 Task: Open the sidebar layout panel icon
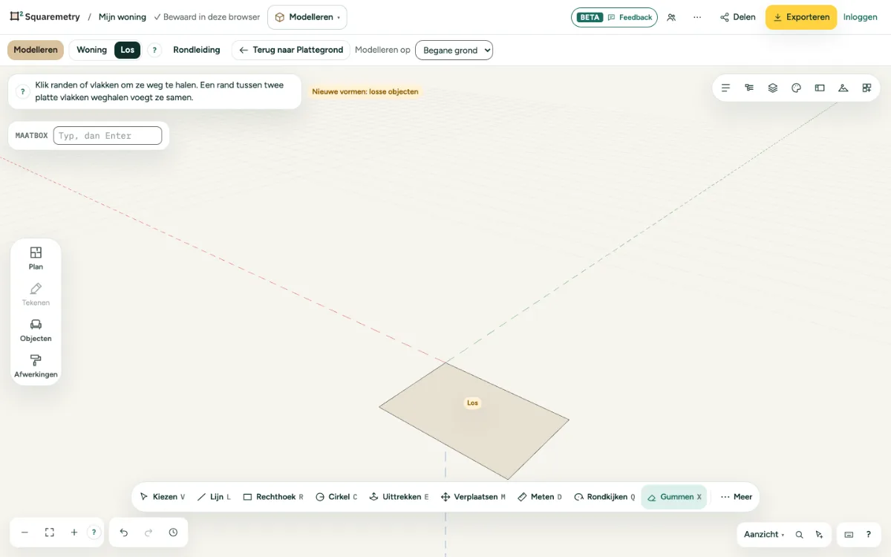(x=820, y=88)
